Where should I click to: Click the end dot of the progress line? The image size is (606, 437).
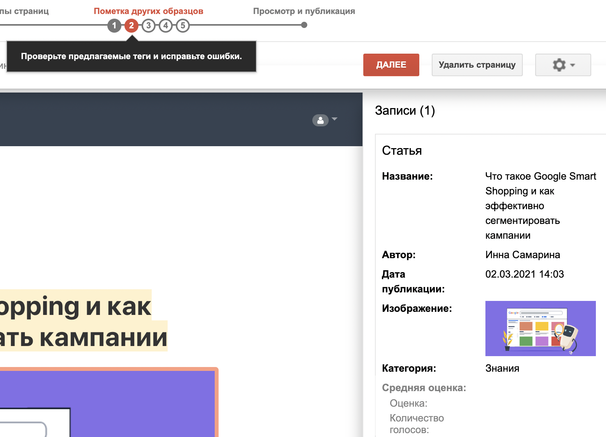point(304,25)
